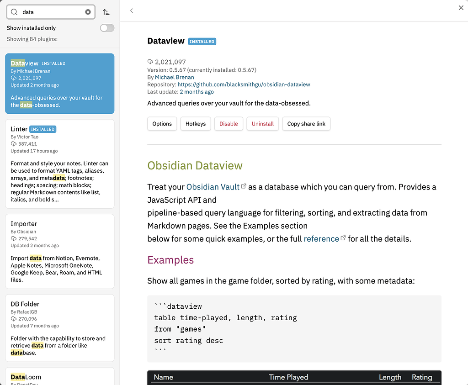The height and width of the screenshot is (385, 468).
Task: Click the back chevron atop the detail pane
Action: [132, 10]
